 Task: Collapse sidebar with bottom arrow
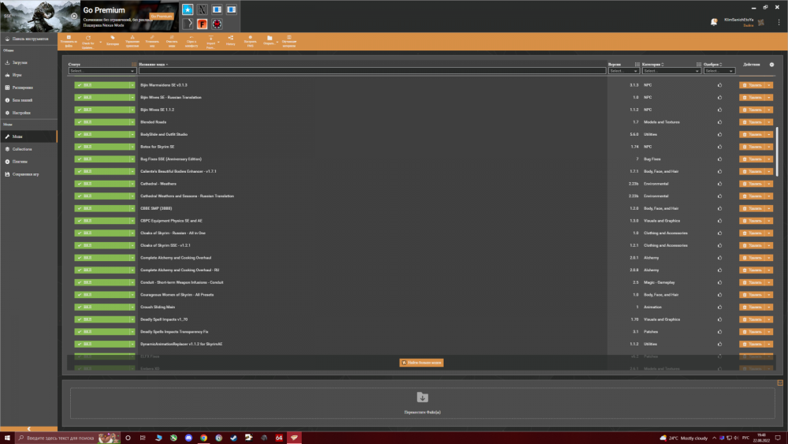coord(28,429)
